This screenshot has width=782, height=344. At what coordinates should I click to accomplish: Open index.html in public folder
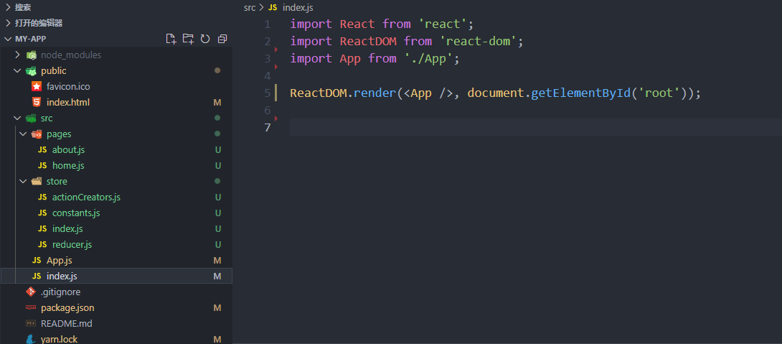[68, 103]
